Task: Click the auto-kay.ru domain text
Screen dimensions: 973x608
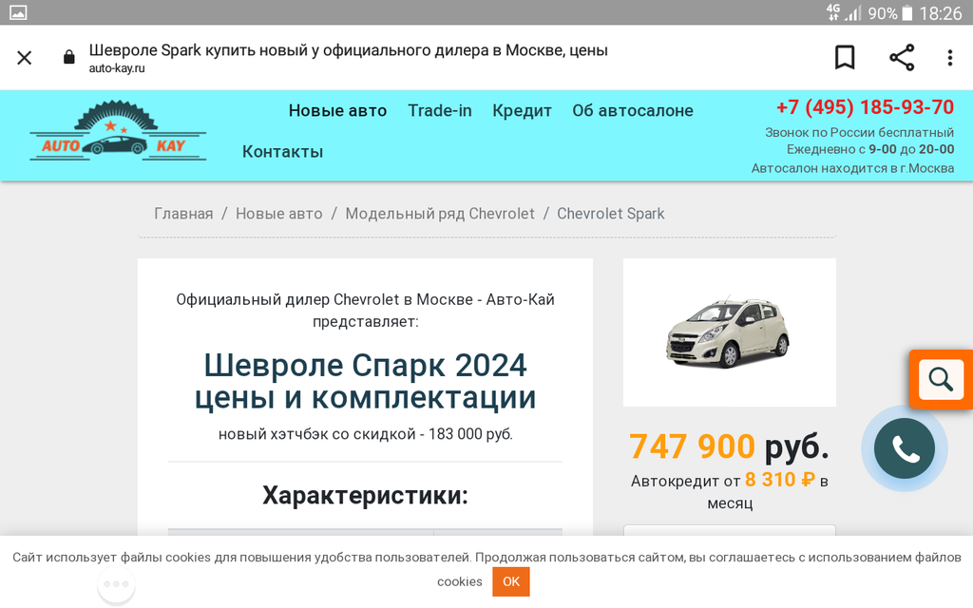Action: click(117, 68)
